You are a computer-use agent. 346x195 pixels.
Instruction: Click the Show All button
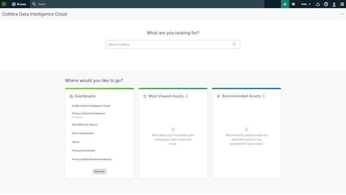(99, 171)
